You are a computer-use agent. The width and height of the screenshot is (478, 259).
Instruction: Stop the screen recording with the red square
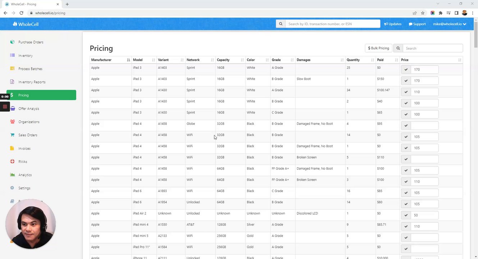pyautogui.click(x=5, y=106)
